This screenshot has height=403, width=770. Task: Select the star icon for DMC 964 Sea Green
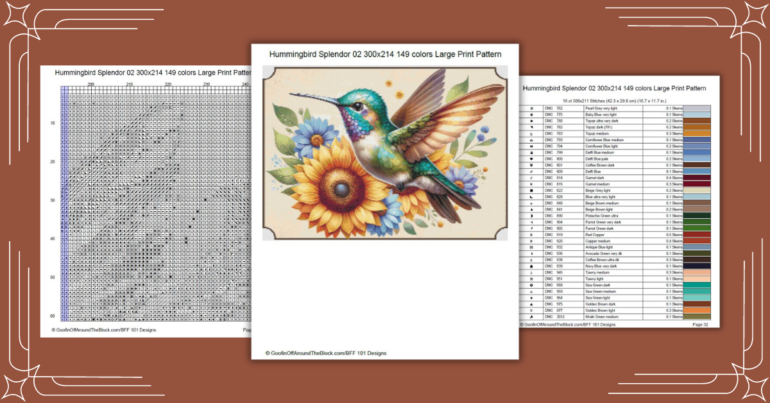coord(531,298)
